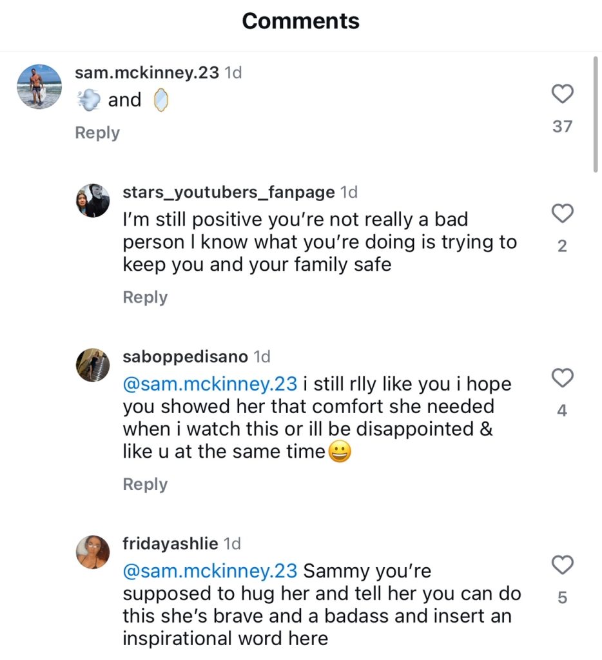Reply to stars_youtubers_fanpage's comment
Viewport: 602px width, 660px height.
[x=145, y=297]
